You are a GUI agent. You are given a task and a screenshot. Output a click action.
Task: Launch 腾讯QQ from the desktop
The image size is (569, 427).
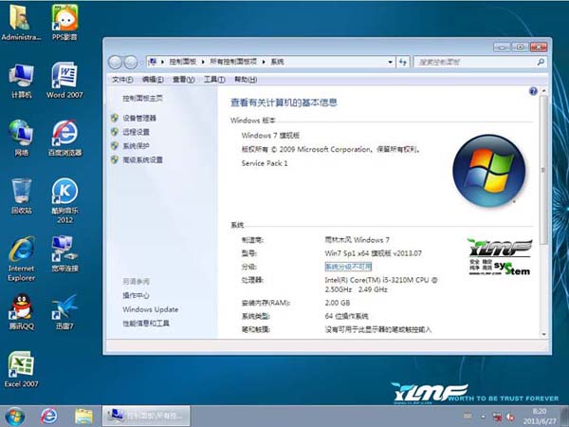coord(21,309)
